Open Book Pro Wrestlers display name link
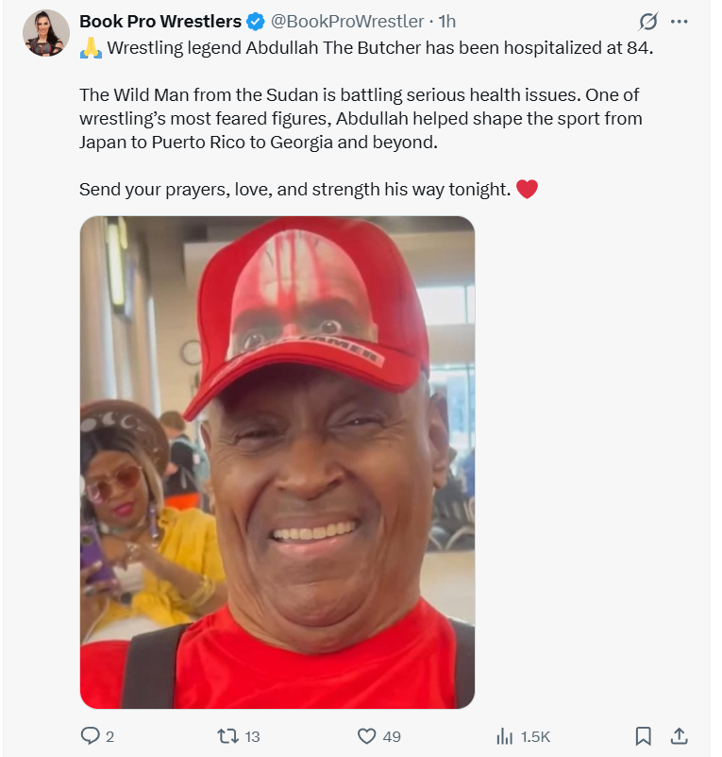The width and height of the screenshot is (722, 757). (160, 22)
